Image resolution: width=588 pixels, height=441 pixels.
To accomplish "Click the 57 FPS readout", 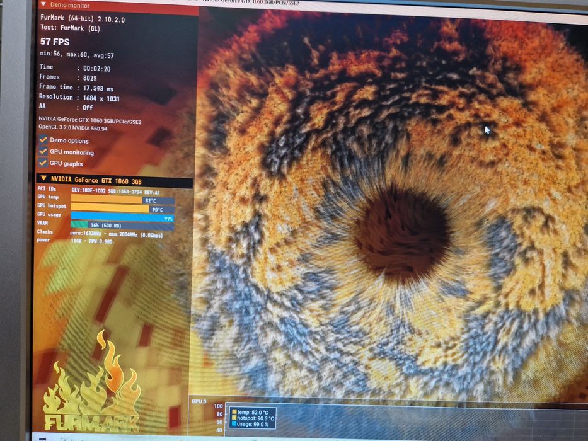I will coord(55,42).
